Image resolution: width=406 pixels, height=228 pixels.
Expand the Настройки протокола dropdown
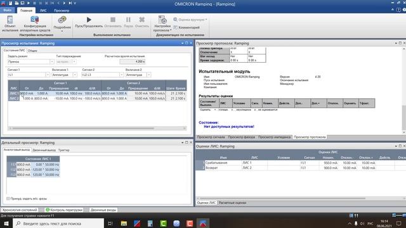click(171, 30)
